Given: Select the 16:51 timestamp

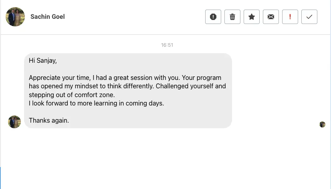Looking at the screenshot, I should tap(167, 45).
